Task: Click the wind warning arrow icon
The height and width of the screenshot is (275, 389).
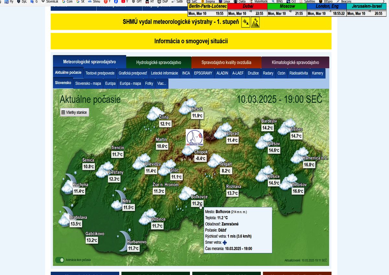Action: [x=245, y=22]
